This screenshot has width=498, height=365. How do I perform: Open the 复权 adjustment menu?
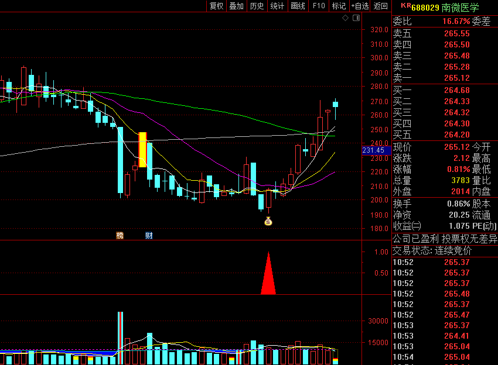coord(217,6)
